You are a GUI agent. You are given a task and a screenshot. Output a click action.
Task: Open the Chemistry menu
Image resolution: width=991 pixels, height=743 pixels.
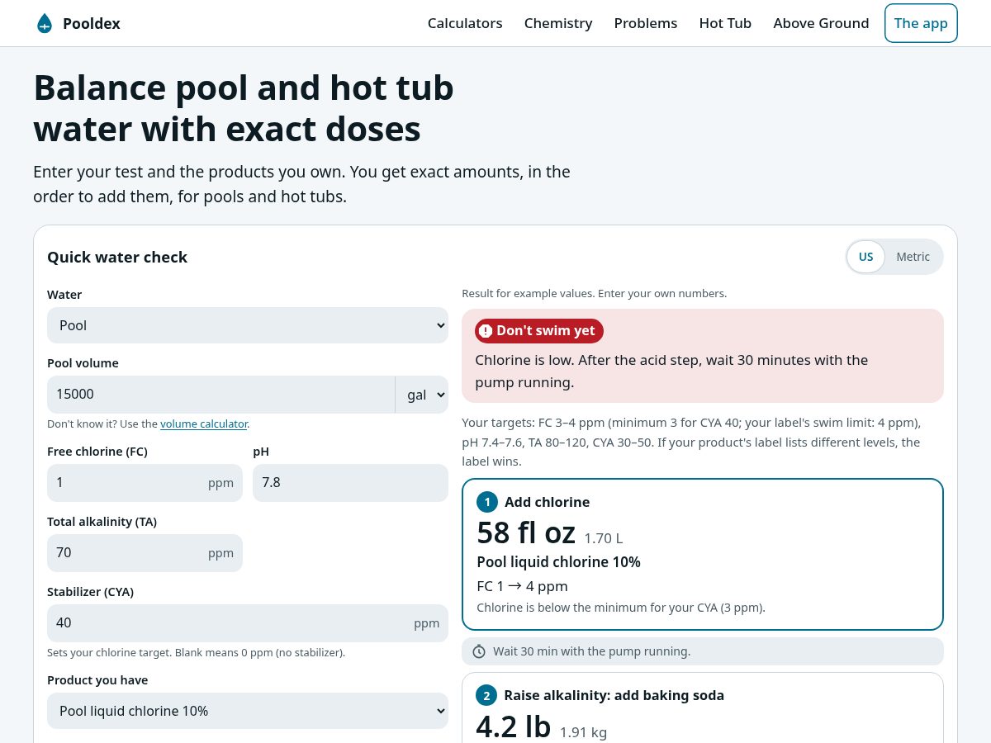click(558, 23)
